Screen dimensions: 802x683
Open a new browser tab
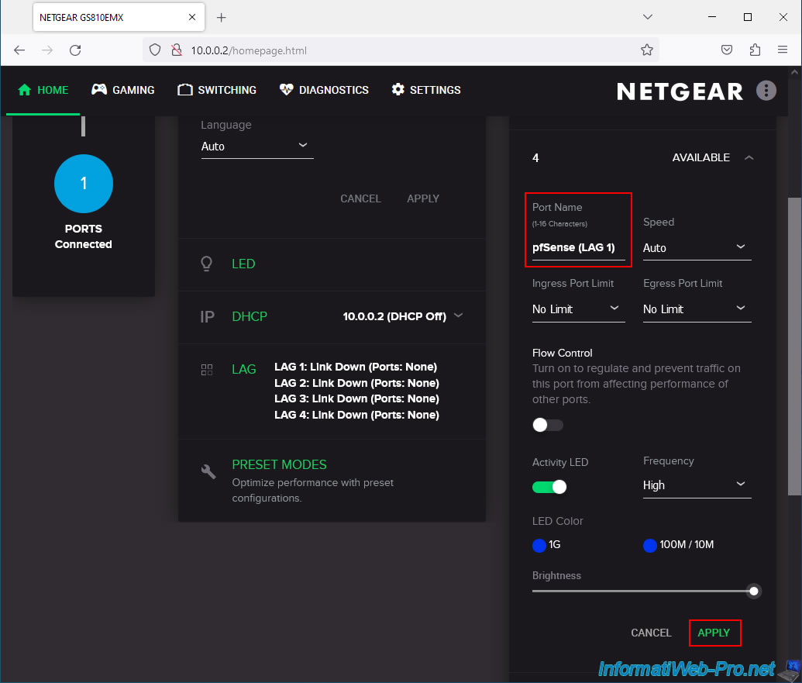click(221, 17)
